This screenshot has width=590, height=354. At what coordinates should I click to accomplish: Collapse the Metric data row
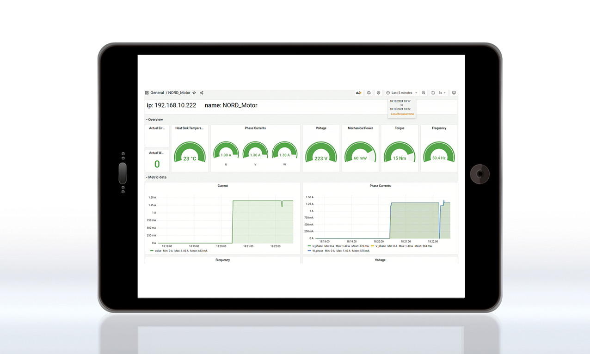pyautogui.click(x=156, y=177)
